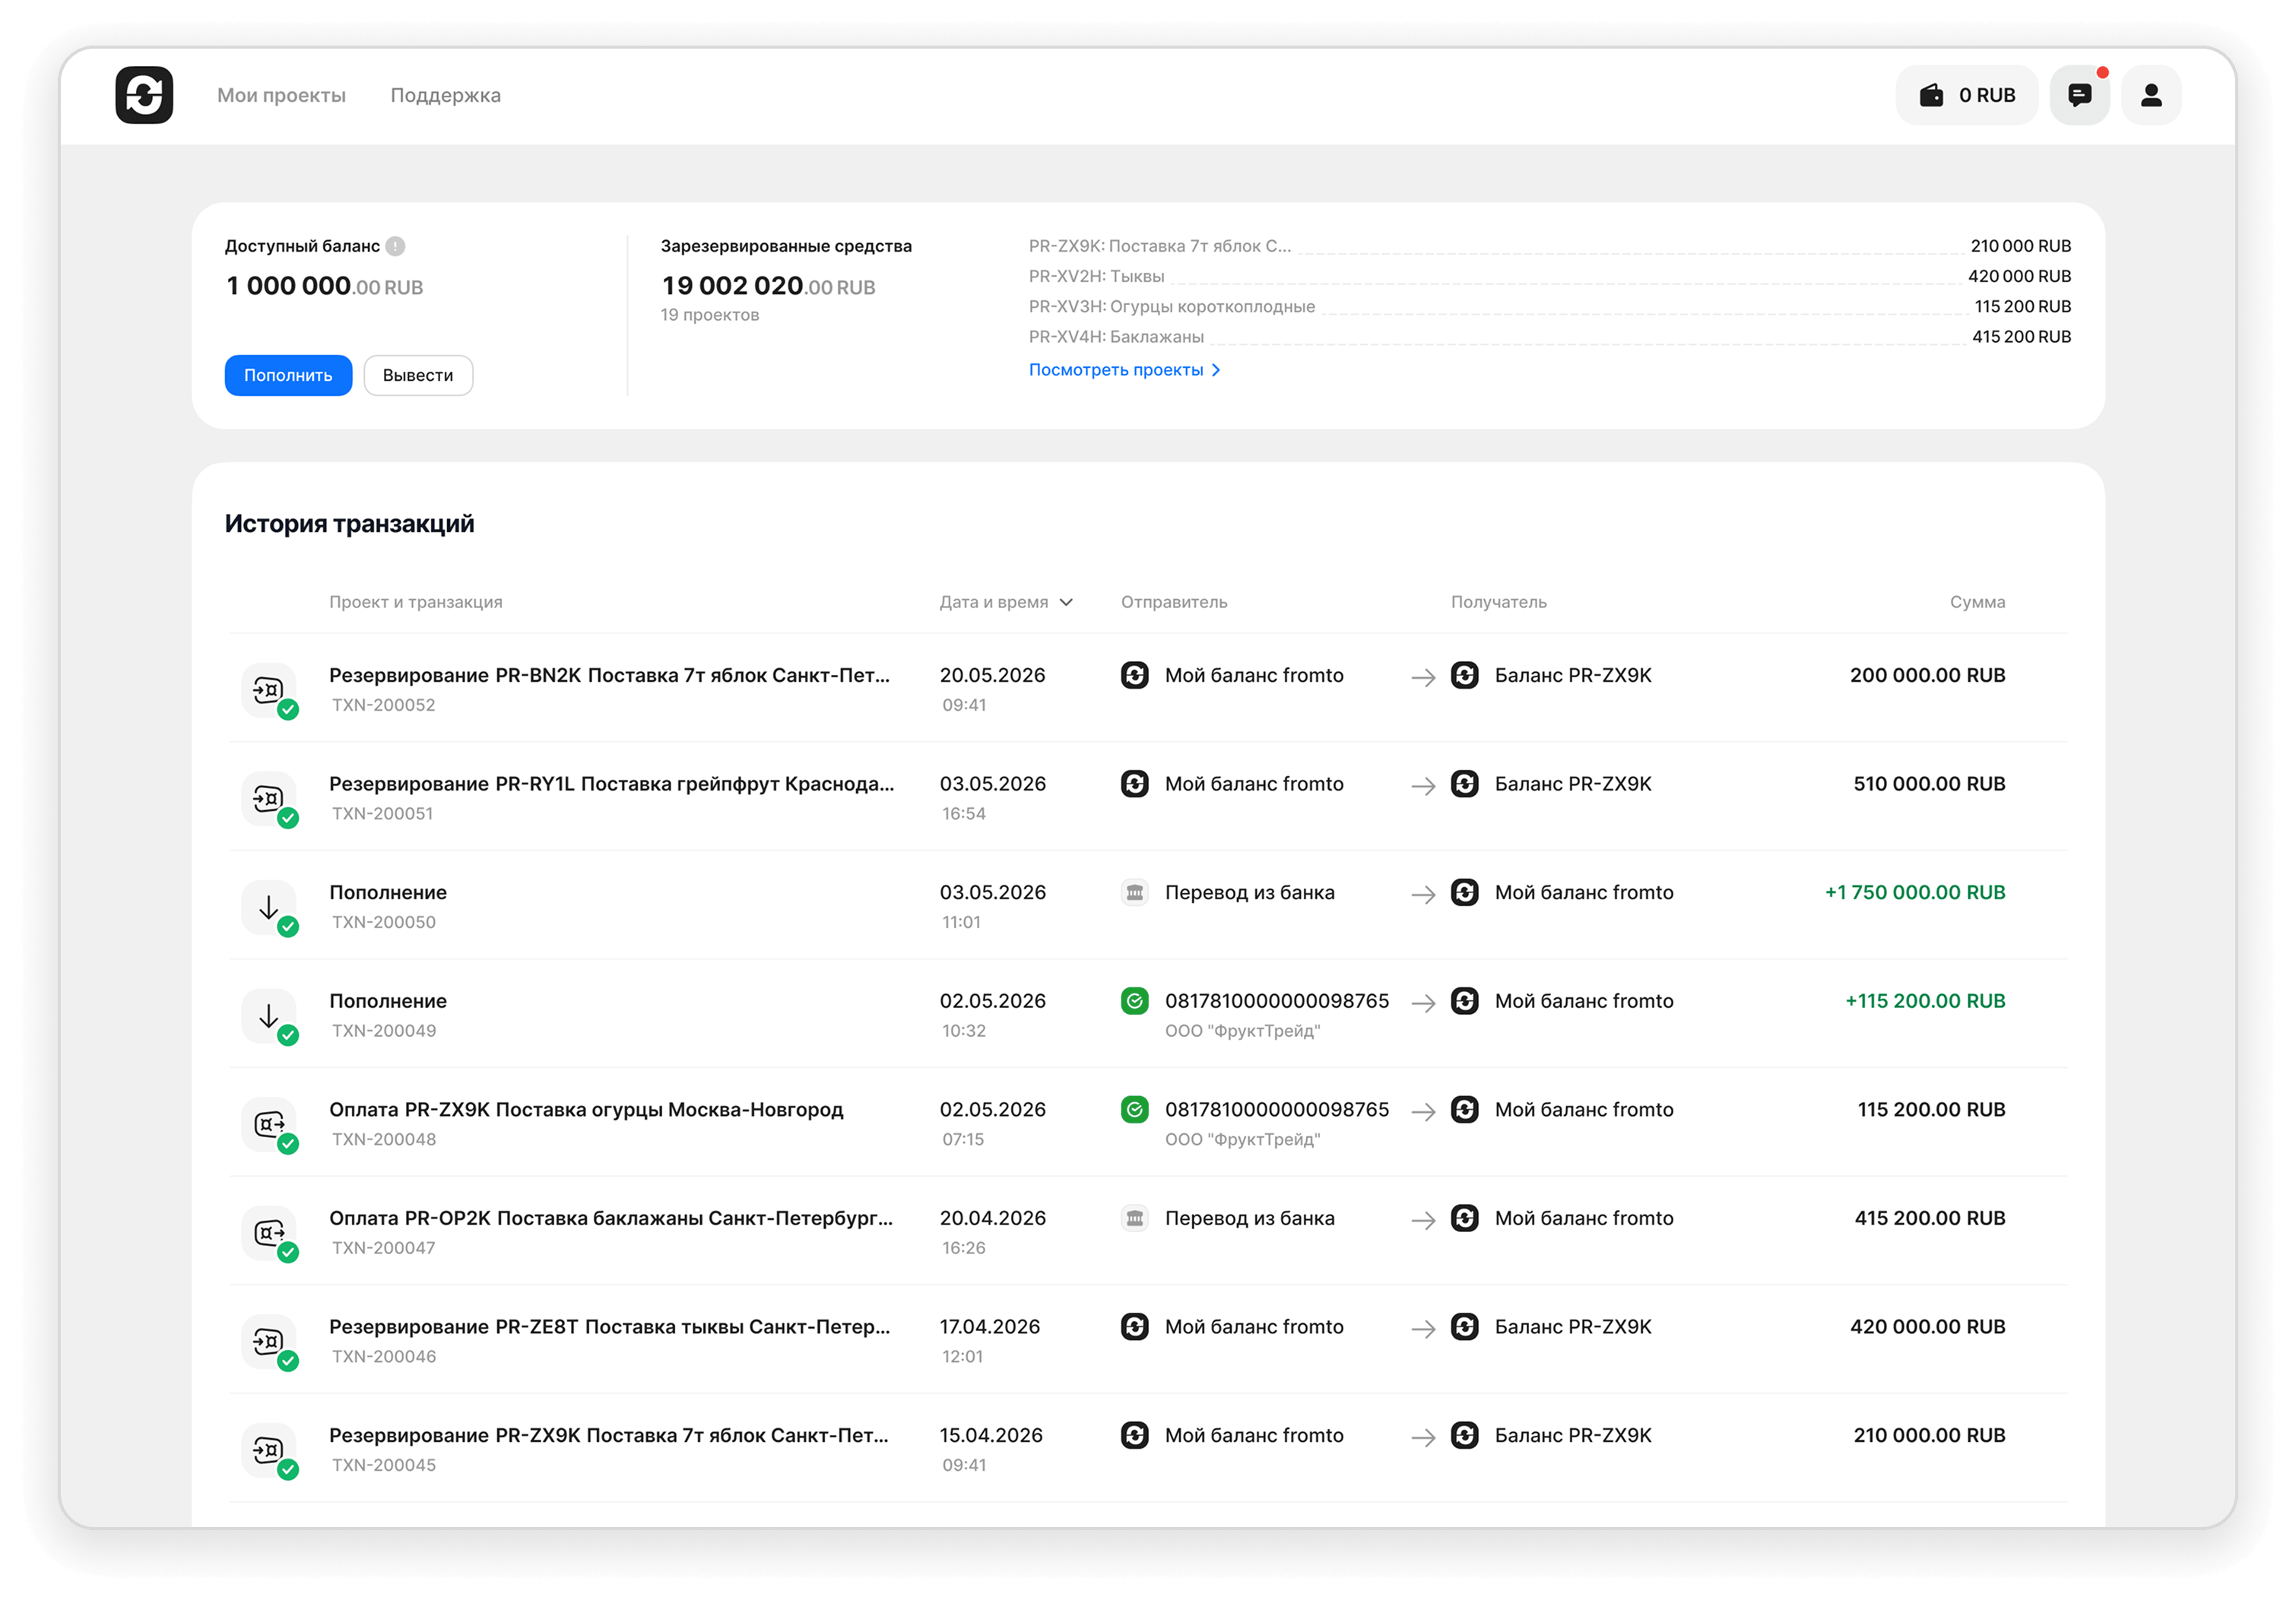Select the PR-XV3H: Огурцы короткоплодные row

click(x=1550, y=306)
